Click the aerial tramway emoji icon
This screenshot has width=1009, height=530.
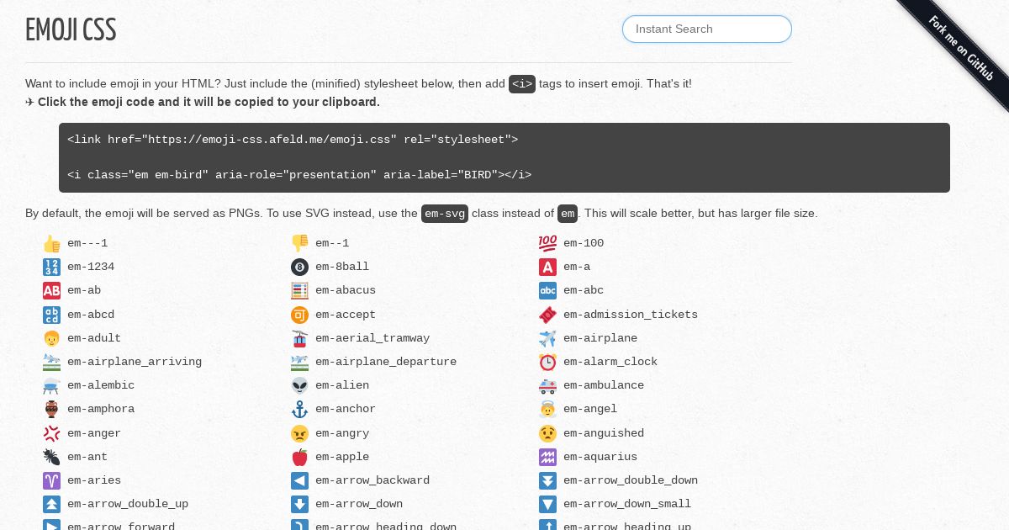(299, 338)
